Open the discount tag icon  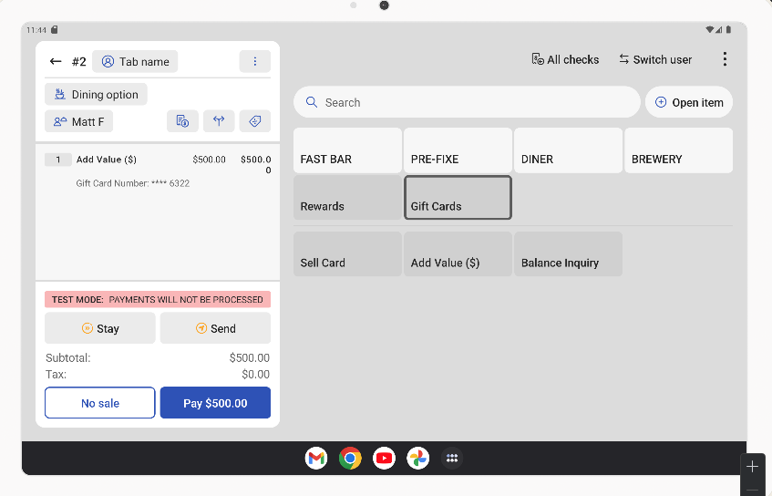pyautogui.click(x=254, y=121)
